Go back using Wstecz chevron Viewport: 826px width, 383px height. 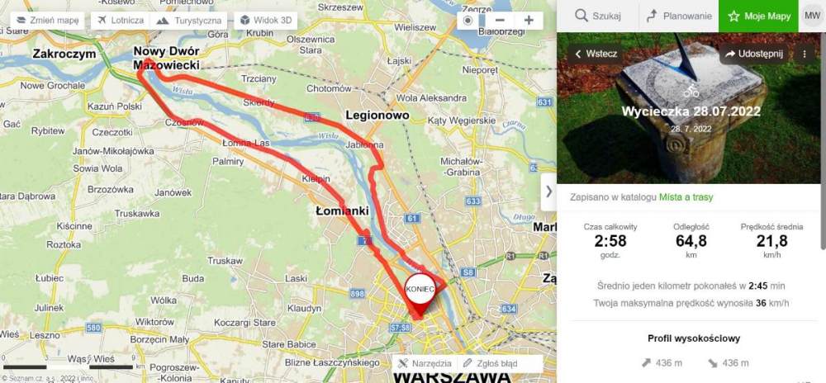coord(596,54)
